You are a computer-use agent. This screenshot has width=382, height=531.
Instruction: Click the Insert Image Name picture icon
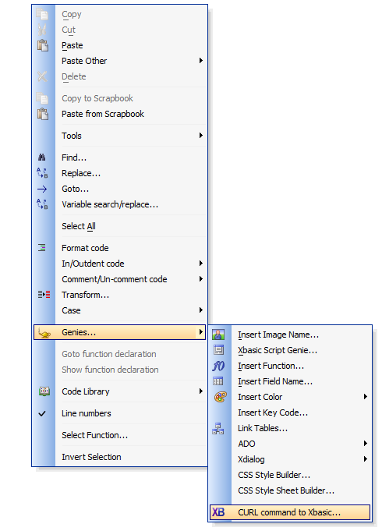[x=218, y=335]
